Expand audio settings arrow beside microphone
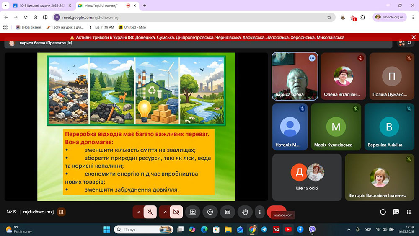Screen dimensions: 419x236 [x=139, y=212]
